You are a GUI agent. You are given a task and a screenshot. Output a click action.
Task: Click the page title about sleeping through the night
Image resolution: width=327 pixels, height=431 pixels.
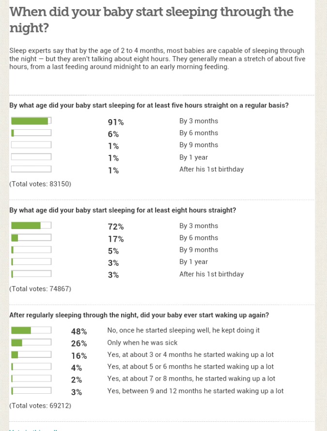click(x=151, y=19)
